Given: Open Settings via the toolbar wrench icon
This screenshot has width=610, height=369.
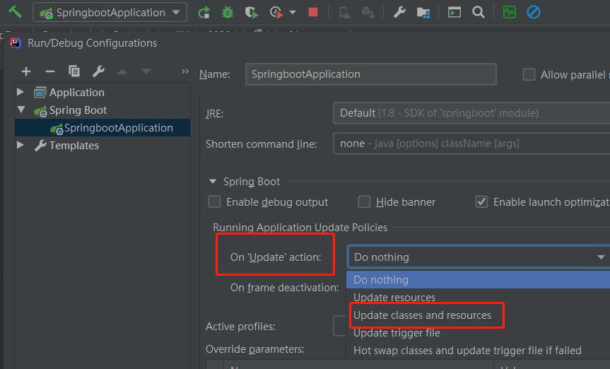Looking at the screenshot, I should coord(399,13).
